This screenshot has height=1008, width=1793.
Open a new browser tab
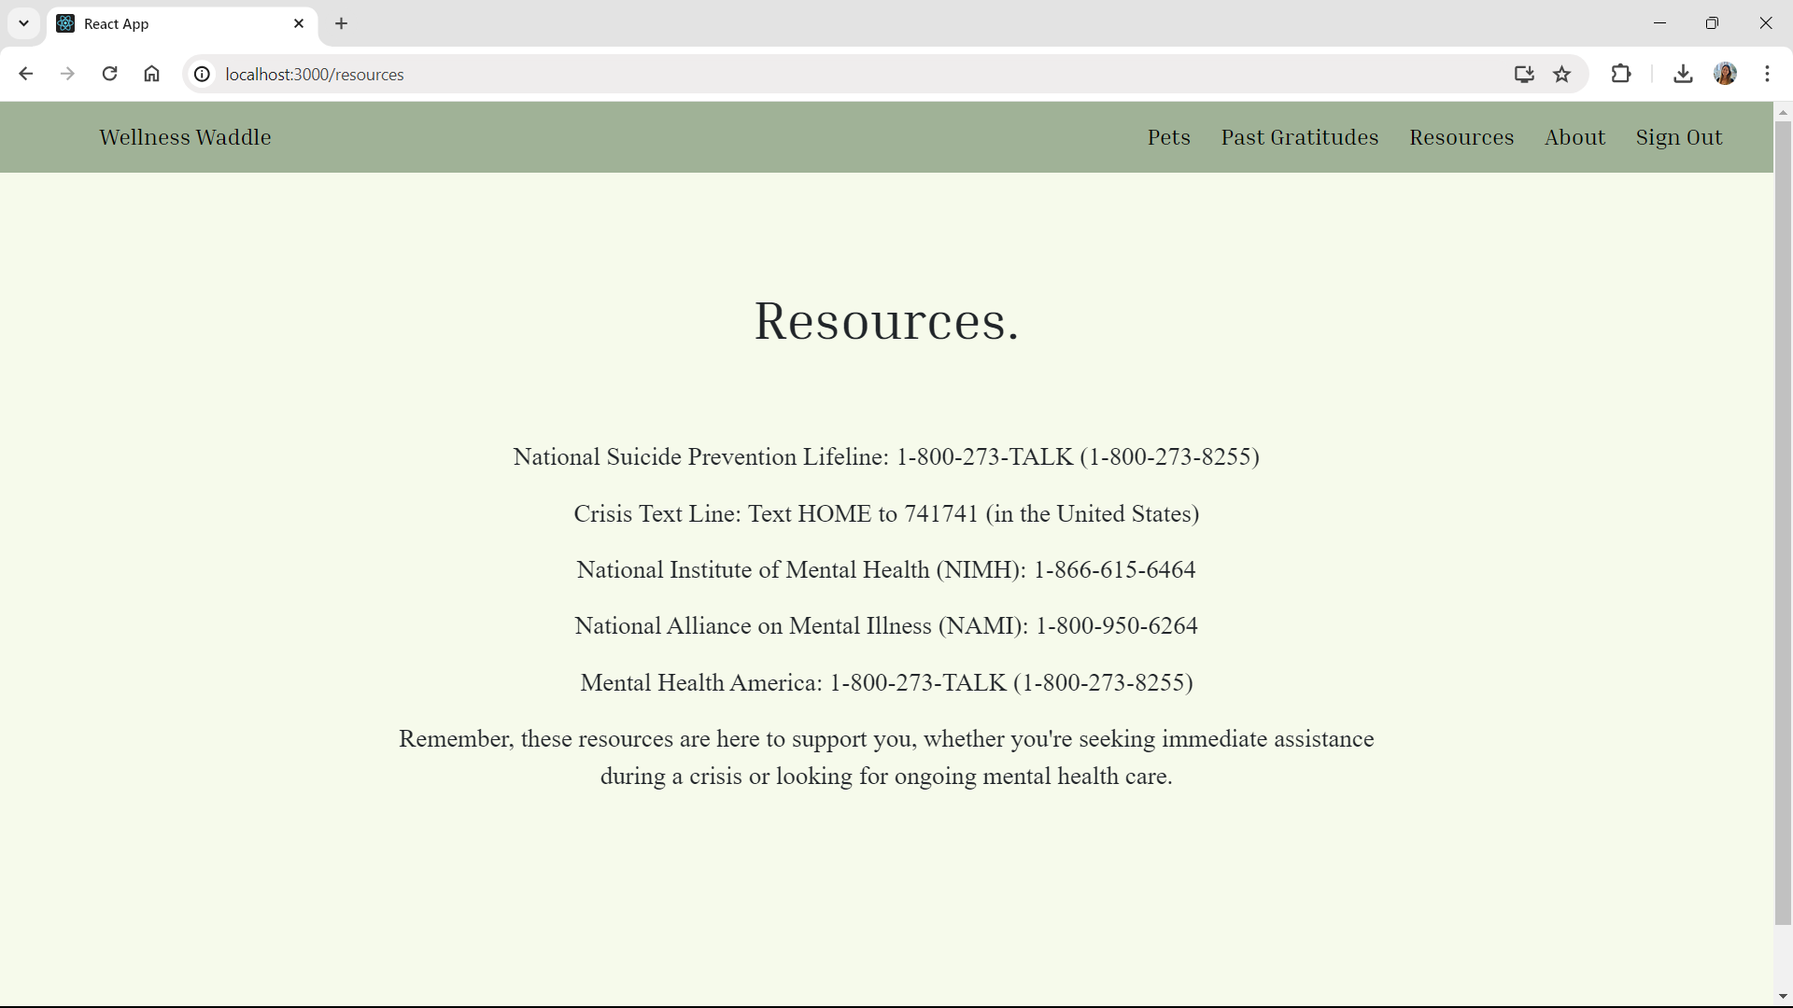point(342,23)
